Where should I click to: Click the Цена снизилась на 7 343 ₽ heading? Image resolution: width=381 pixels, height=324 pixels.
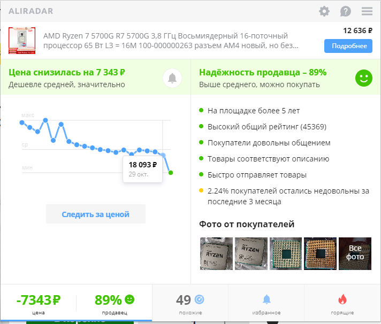coord(67,72)
